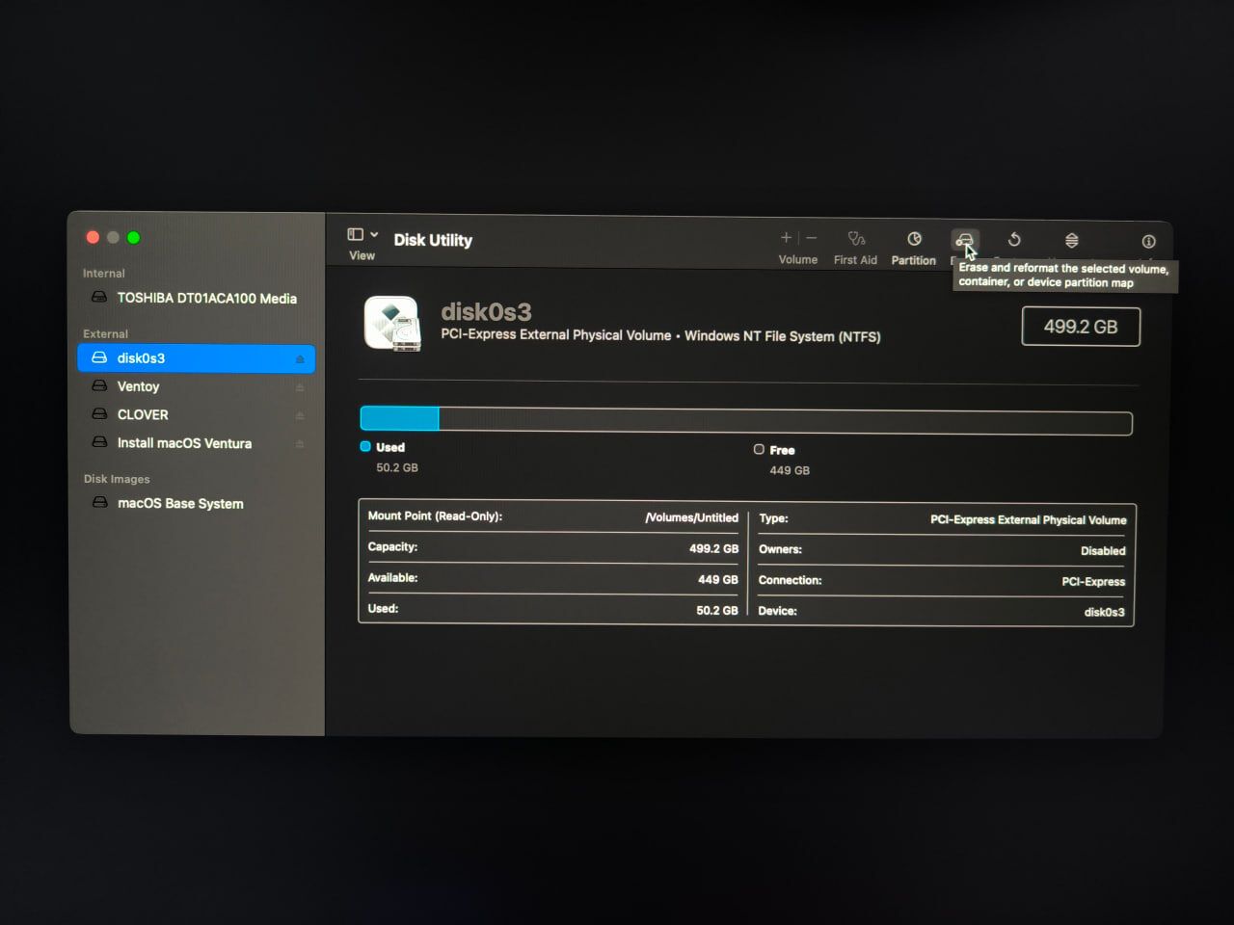Select the CLOVER volume in sidebar

coord(143,414)
